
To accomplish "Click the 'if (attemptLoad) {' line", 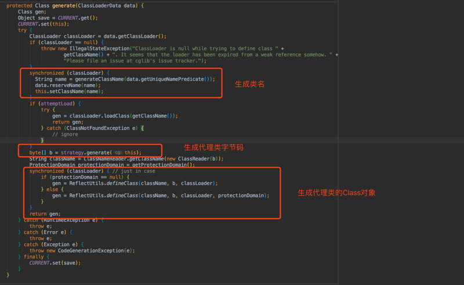I will pos(55,104).
